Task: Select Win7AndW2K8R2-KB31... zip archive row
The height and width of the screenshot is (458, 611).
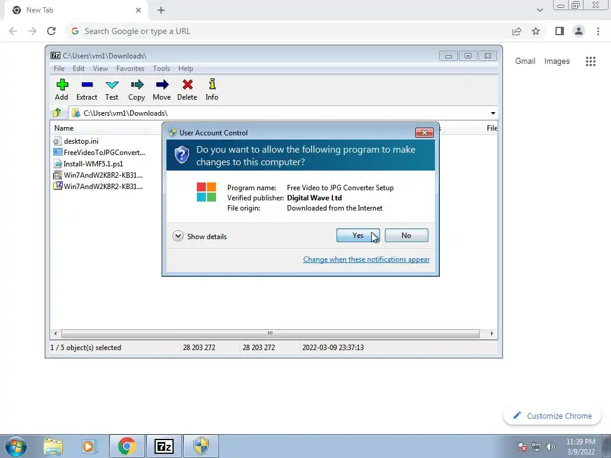Action: click(98, 186)
